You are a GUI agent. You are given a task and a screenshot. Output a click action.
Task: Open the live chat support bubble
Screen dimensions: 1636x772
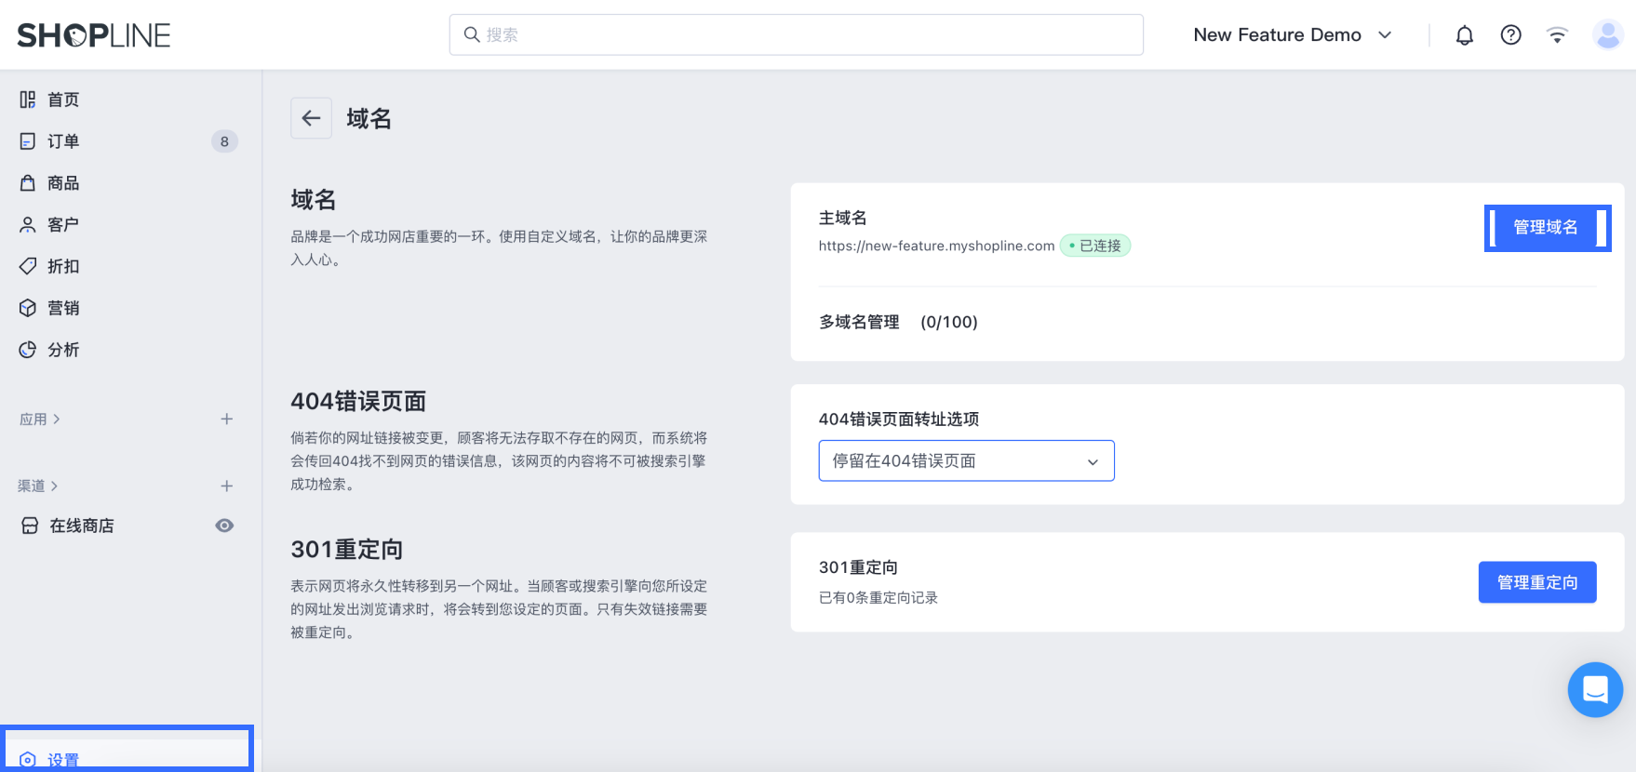[1595, 689]
